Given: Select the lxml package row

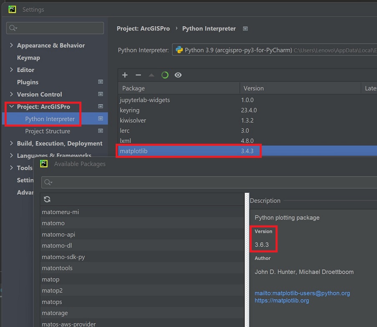Looking at the screenshot, I should pyautogui.click(x=248, y=140).
